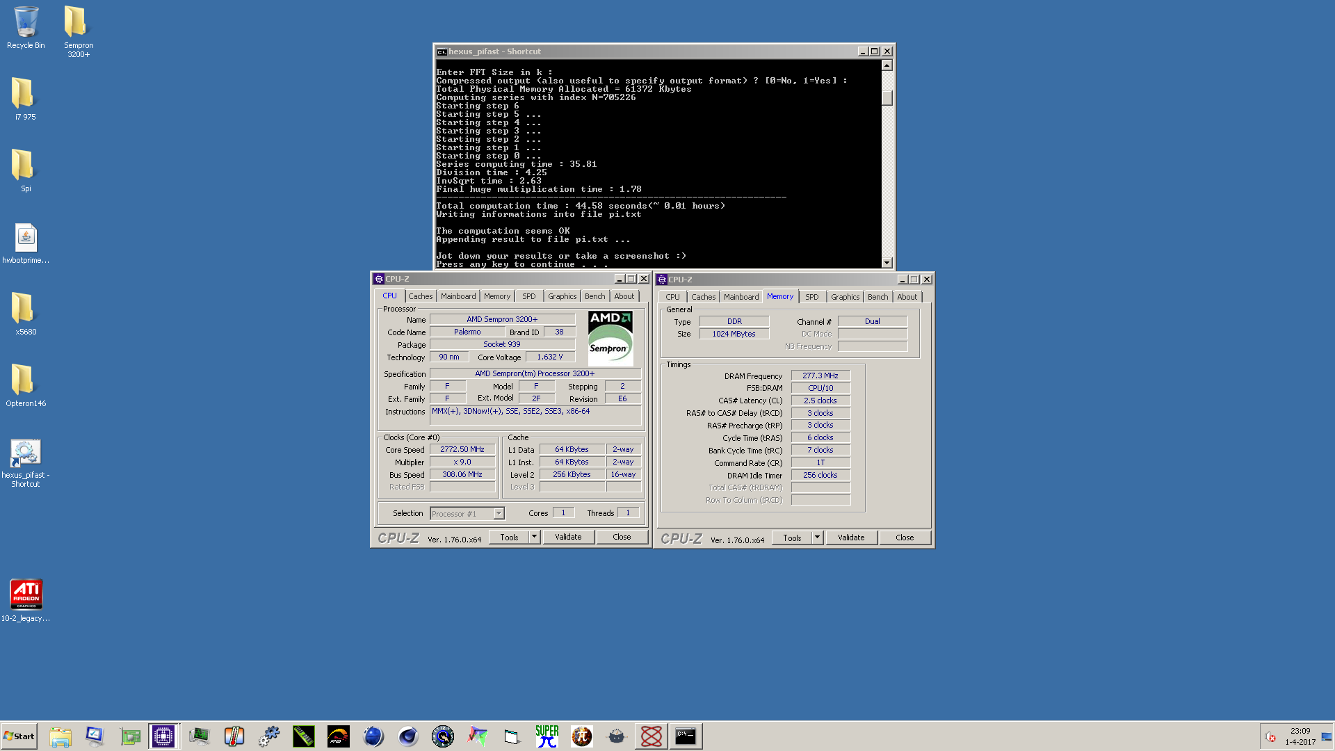The image size is (1335, 751).
Task: Open Bench tab in right CPU-Z window
Action: (877, 297)
